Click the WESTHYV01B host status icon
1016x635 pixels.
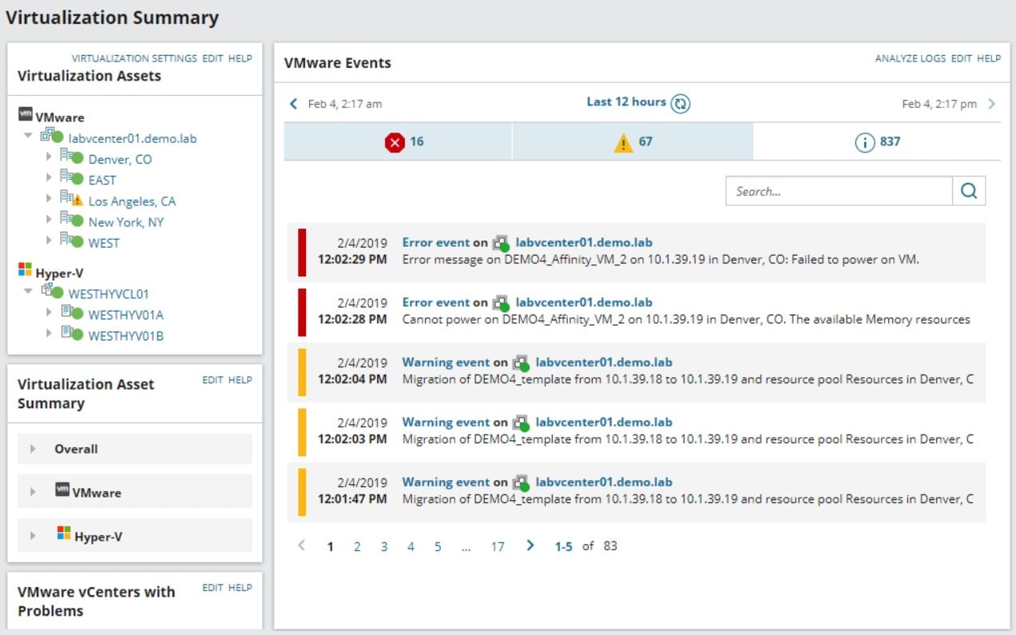tap(72, 333)
